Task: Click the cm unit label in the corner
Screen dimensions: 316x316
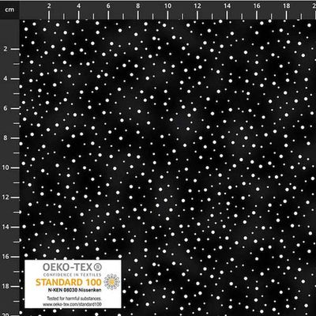Action: coord(9,9)
